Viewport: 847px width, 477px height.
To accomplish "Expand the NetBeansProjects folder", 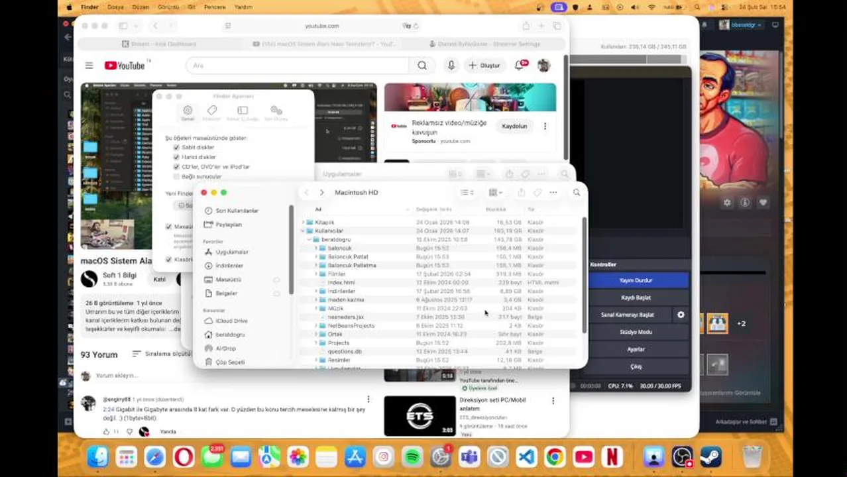I will pyautogui.click(x=317, y=326).
